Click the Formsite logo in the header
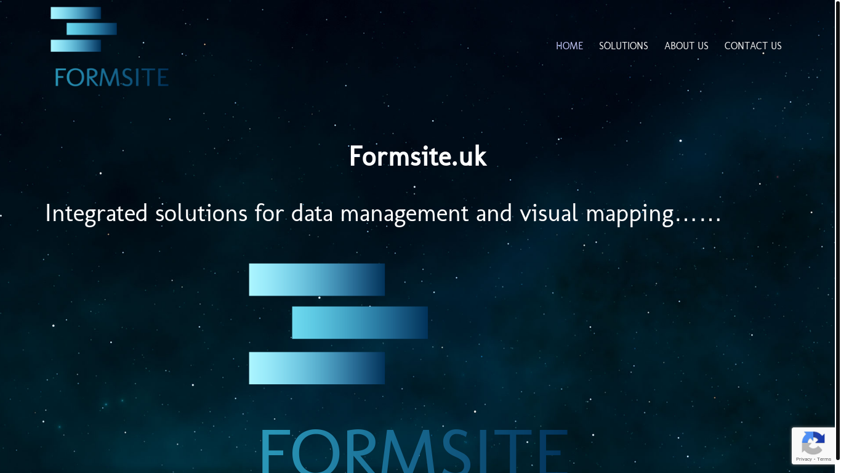Viewport: 841px width, 473px height. click(110, 46)
